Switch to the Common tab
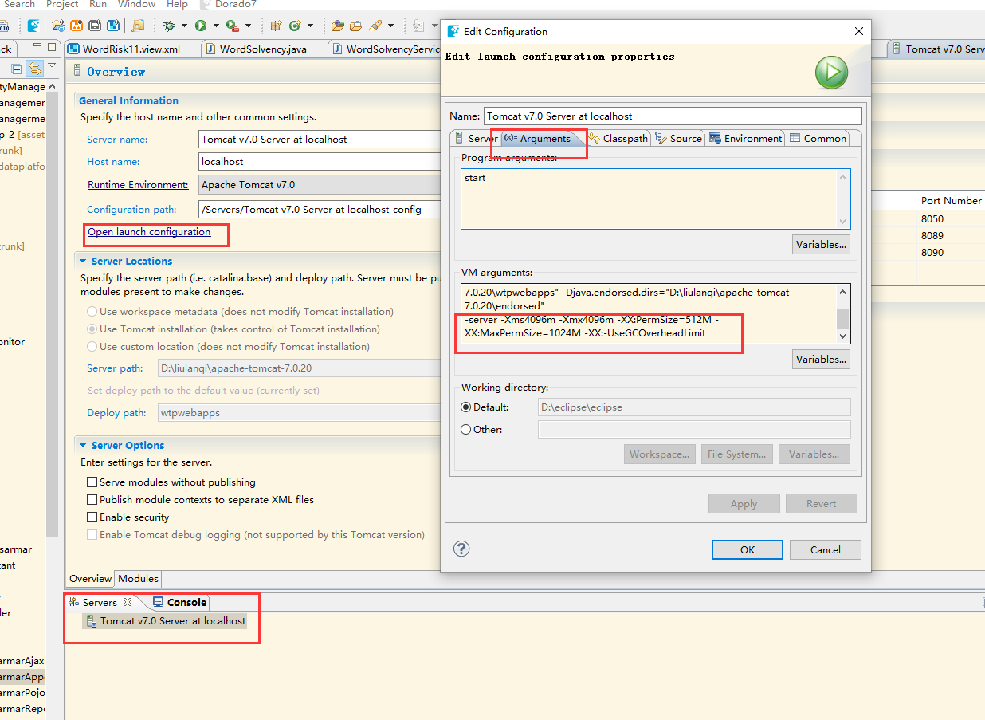 tap(818, 138)
